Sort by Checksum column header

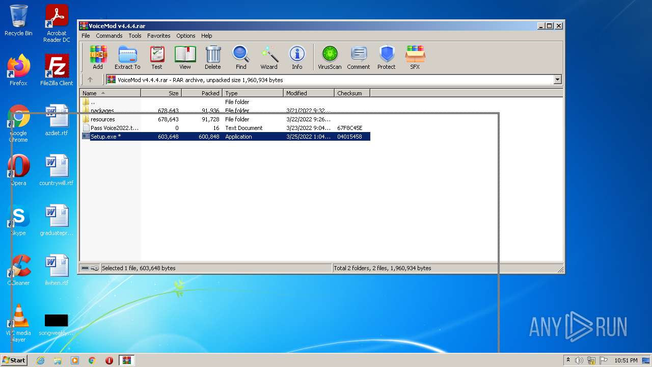click(x=352, y=93)
